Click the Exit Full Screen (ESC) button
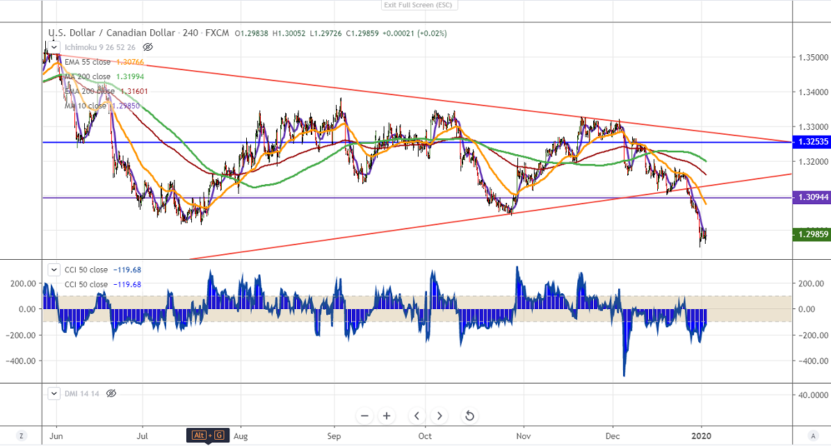This screenshot has height=446, width=831. click(x=419, y=5)
